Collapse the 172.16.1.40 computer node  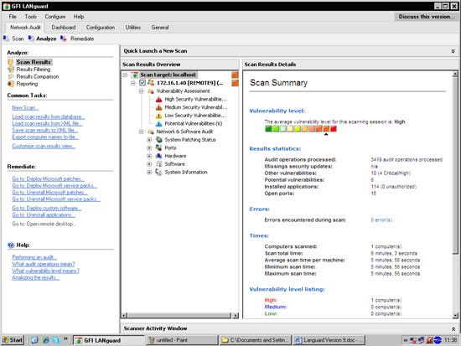click(x=133, y=83)
